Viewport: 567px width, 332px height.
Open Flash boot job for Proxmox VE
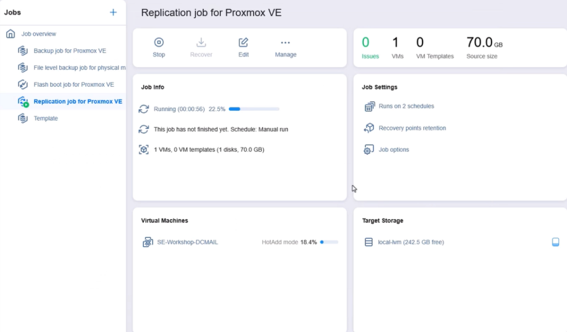click(x=74, y=85)
